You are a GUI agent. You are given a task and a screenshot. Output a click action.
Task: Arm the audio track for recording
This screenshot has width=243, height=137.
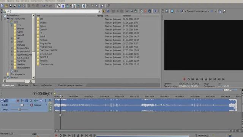point(18,100)
